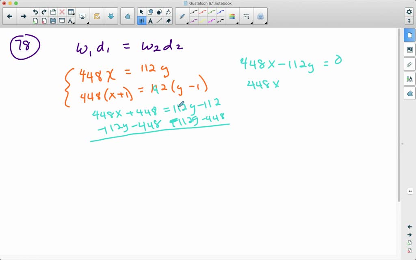The image size is (416, 260).
Task: Select the Eraser tool
Action: click(x=168, y=21)
